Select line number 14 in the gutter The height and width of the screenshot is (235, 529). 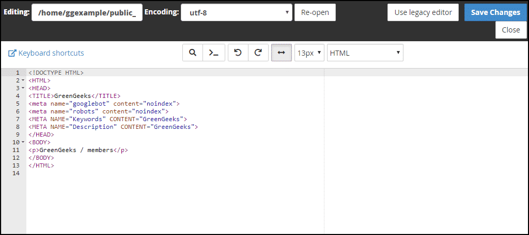click(x=16, y=173)
